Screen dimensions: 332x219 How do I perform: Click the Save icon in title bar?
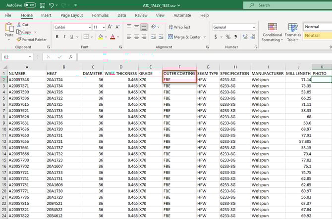tap(43, 5)
